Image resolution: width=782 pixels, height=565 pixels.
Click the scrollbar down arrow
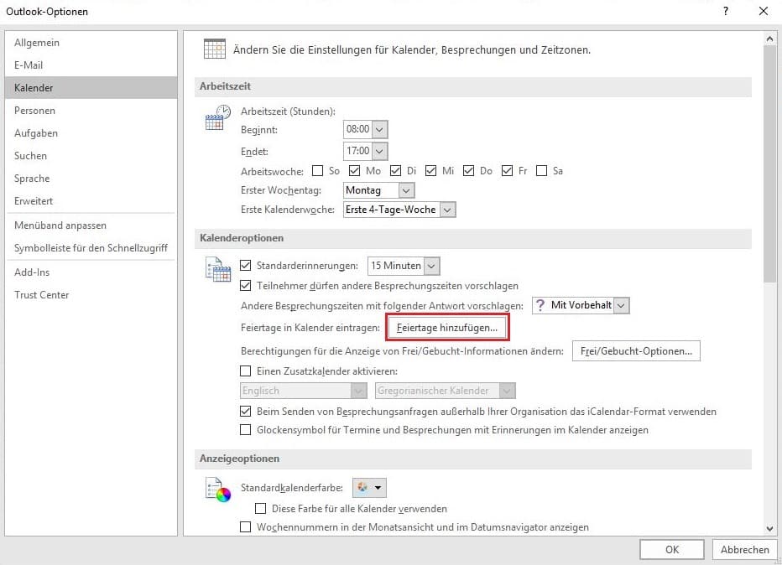click(x=769, y=529)
